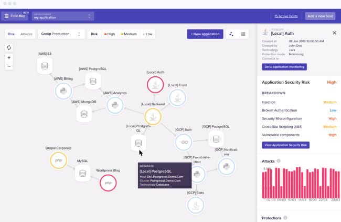Zoom in with the plus button

click(x=9, y=57)
